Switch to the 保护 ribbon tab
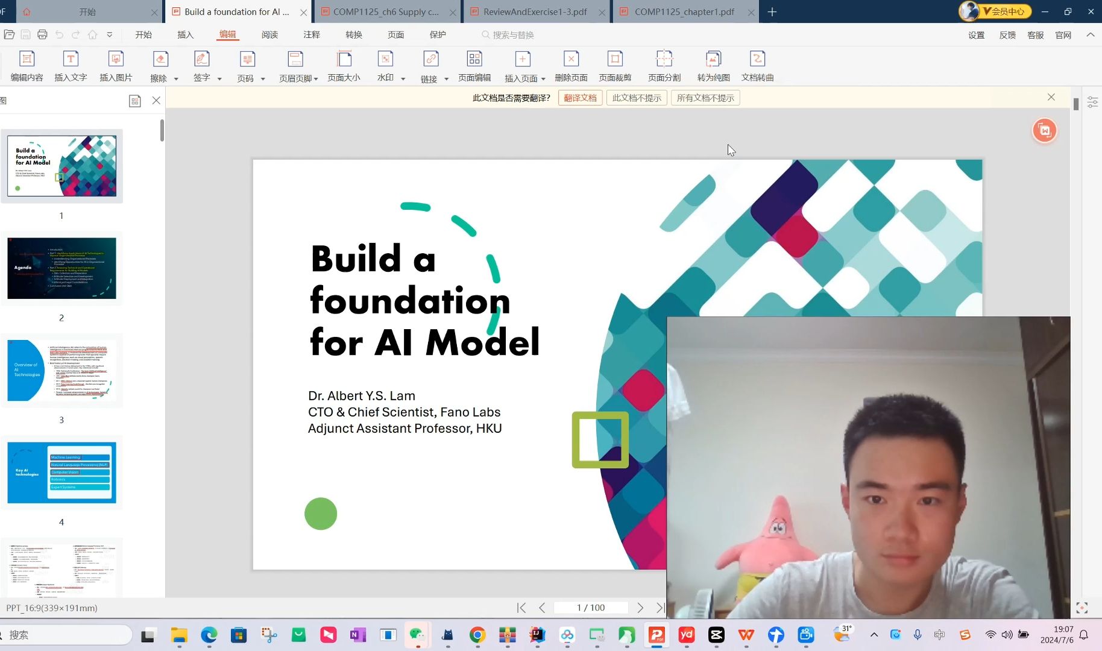The image size is (1102, 651). [x=438, y=35]
